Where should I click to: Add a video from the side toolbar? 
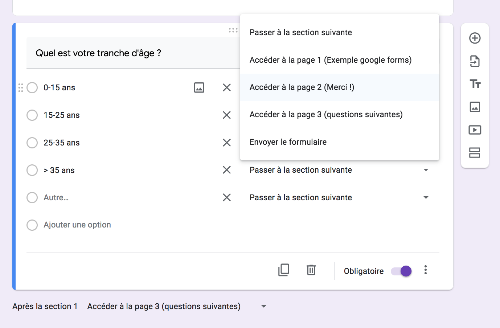(475, 130)
